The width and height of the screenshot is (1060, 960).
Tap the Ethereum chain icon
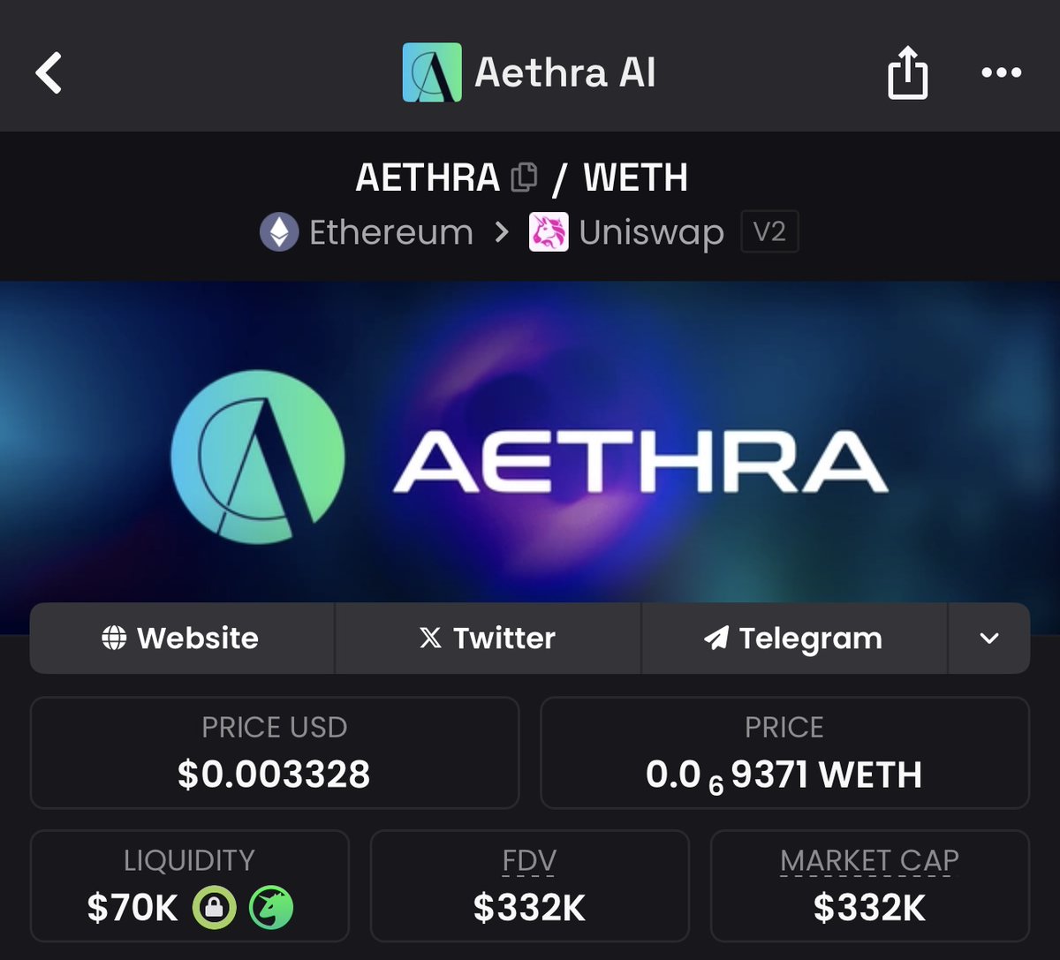pos(279,233)
